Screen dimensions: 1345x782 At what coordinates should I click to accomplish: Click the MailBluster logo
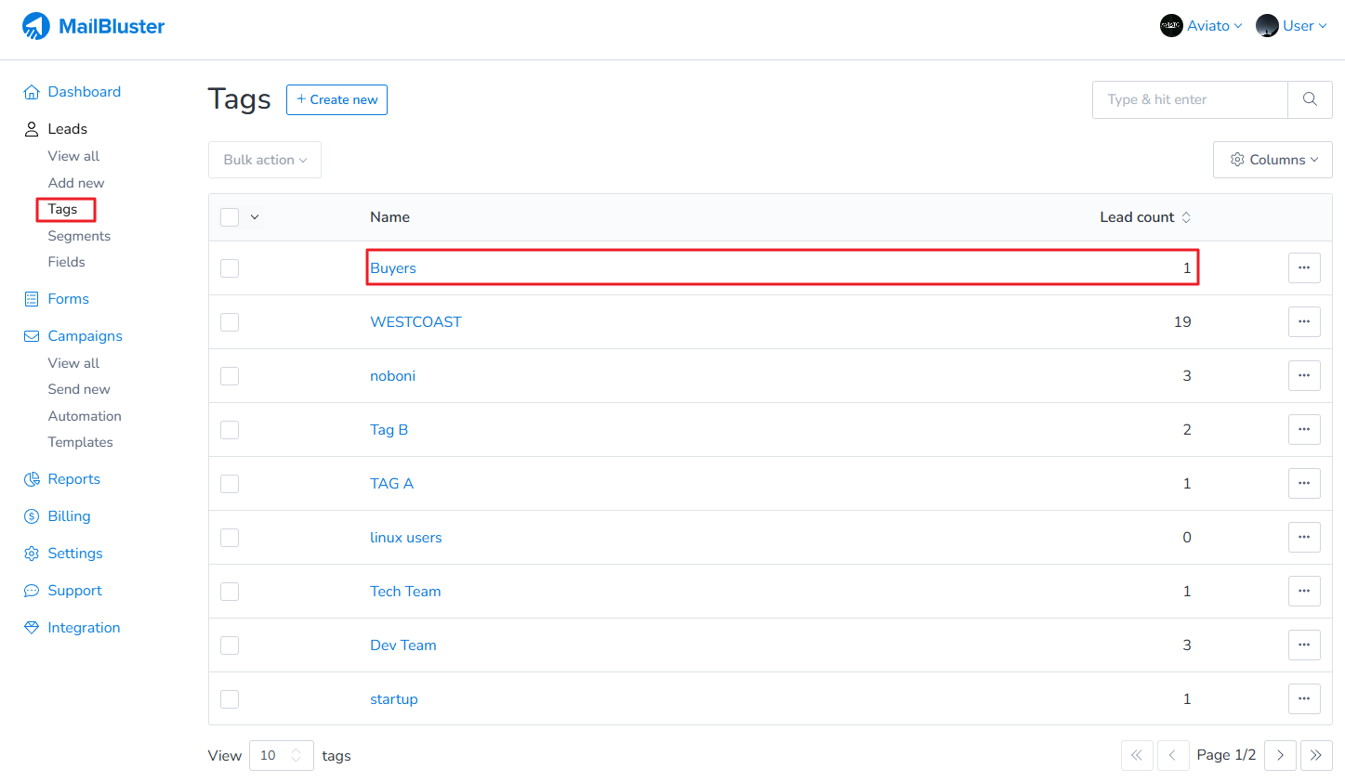pos(93,26)
